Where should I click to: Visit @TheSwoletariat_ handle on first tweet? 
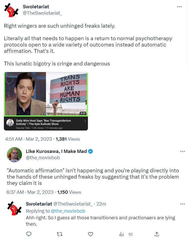click(42, 13)
